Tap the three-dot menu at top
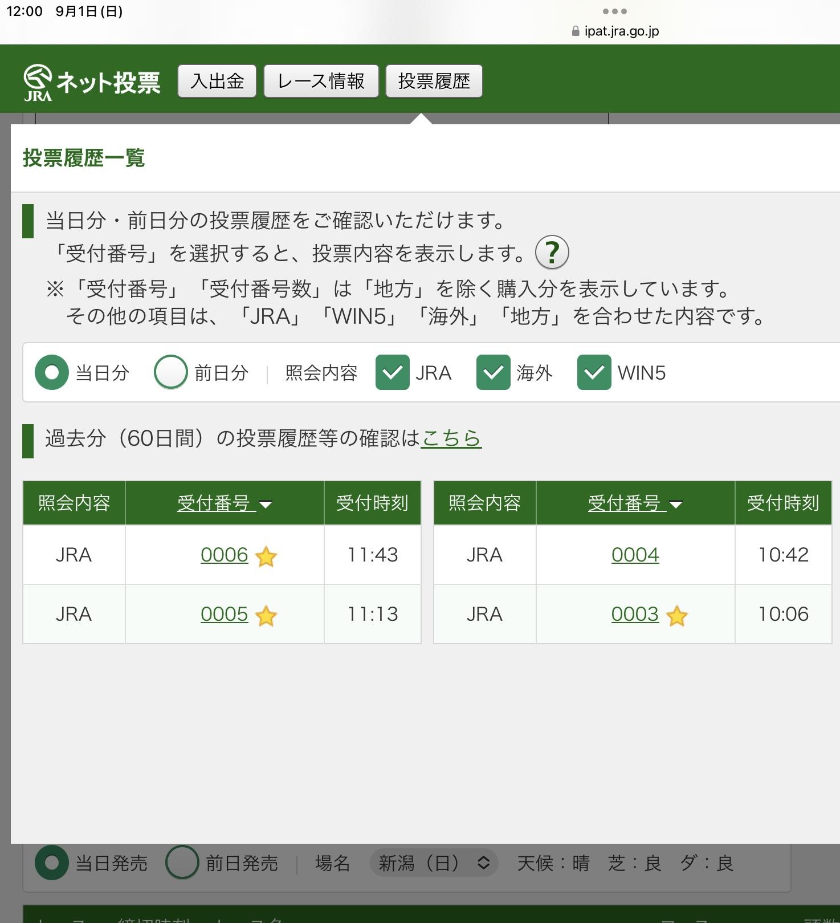 614,11
